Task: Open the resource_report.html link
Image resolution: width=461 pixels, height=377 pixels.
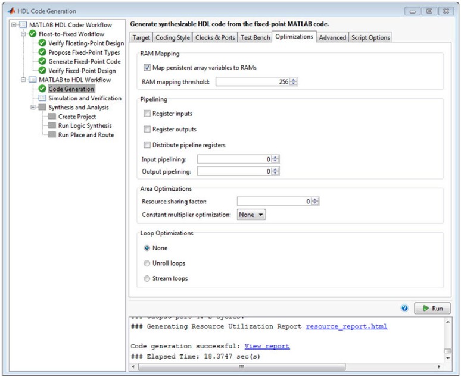Action: tap(347, 326)
